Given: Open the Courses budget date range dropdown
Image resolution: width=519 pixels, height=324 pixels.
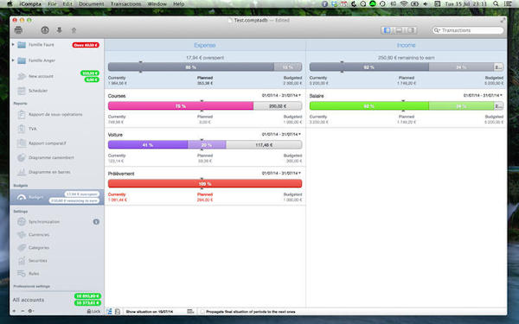Looking at the screenshot, I should pos(281,96).
